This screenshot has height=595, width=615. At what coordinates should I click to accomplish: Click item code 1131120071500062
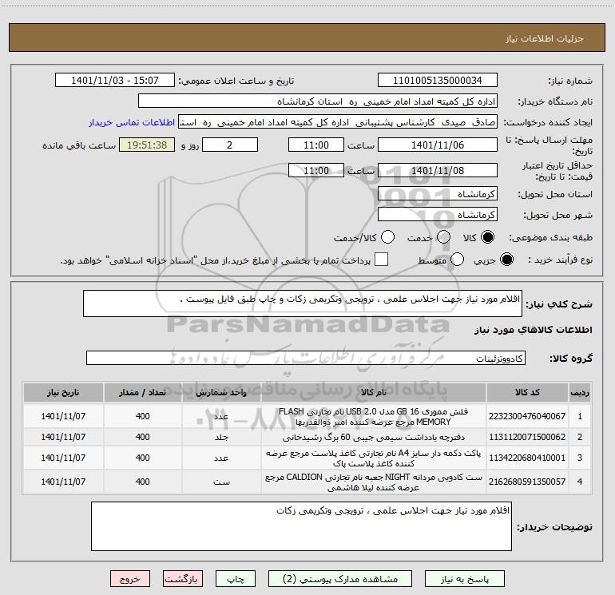(x=527, y=437)
